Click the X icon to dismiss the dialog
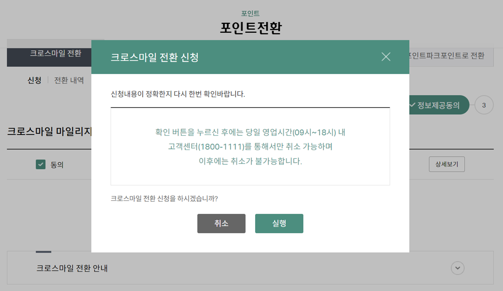This screenshot has width=503, height=291. point(386,57)
